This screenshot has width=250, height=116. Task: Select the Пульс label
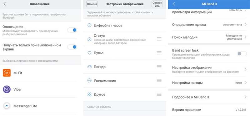(x=98, y=53)
